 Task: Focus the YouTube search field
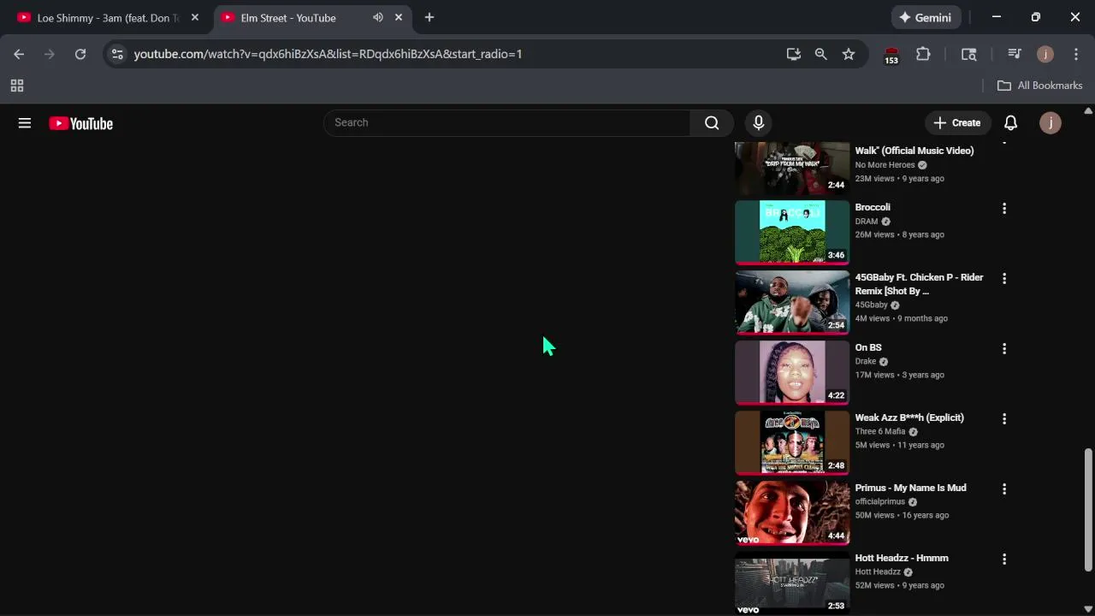click(x=506, y=122)
